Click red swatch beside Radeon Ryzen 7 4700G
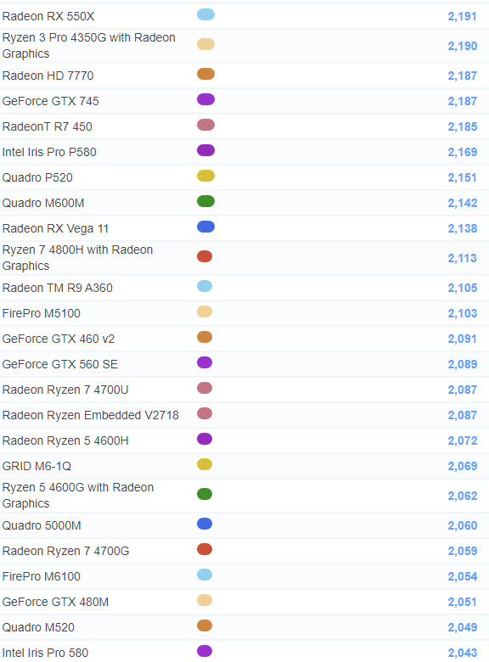The image size is (489, 662). (205, 549)
